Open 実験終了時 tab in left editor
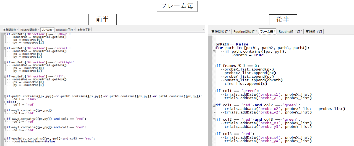 [x=84, y=29]
